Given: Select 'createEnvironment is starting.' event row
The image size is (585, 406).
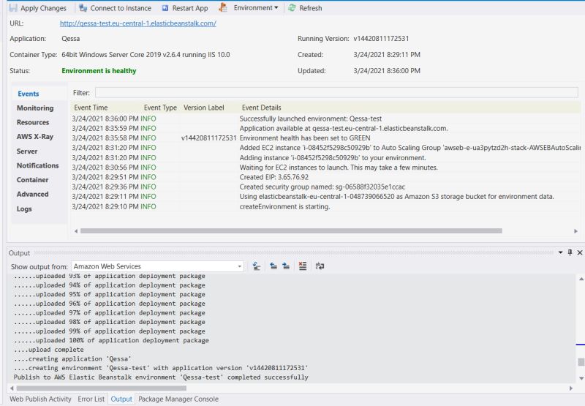Looking at the screenshot, I should point(325,206).
